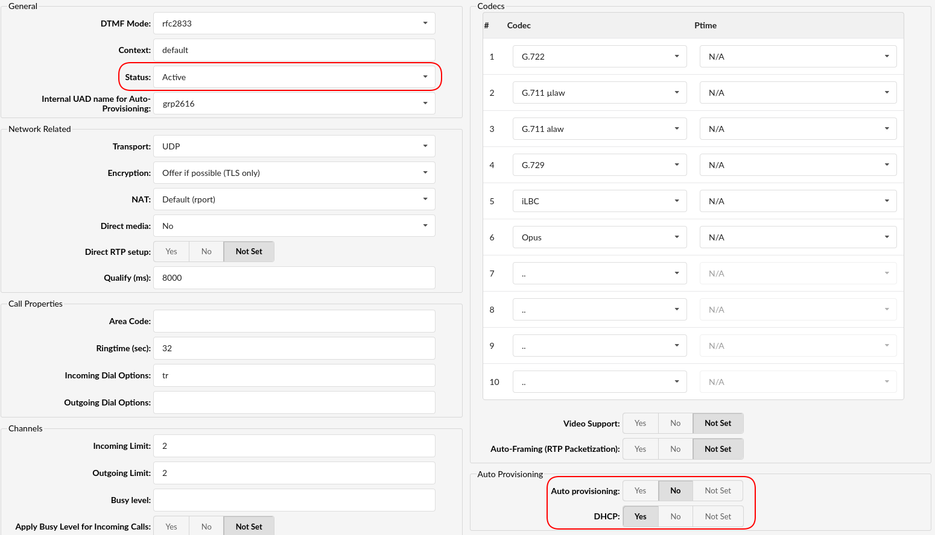Screen dimensions: 935x535
Task: Expand the NAT dropdown
Action: pyautogui.click(x=294, y=199)
